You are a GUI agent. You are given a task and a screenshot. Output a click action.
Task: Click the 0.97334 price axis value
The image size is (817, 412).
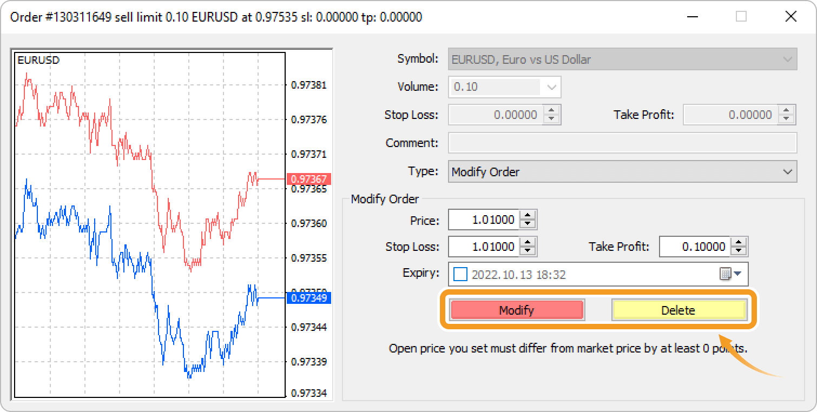click(308, 393)
